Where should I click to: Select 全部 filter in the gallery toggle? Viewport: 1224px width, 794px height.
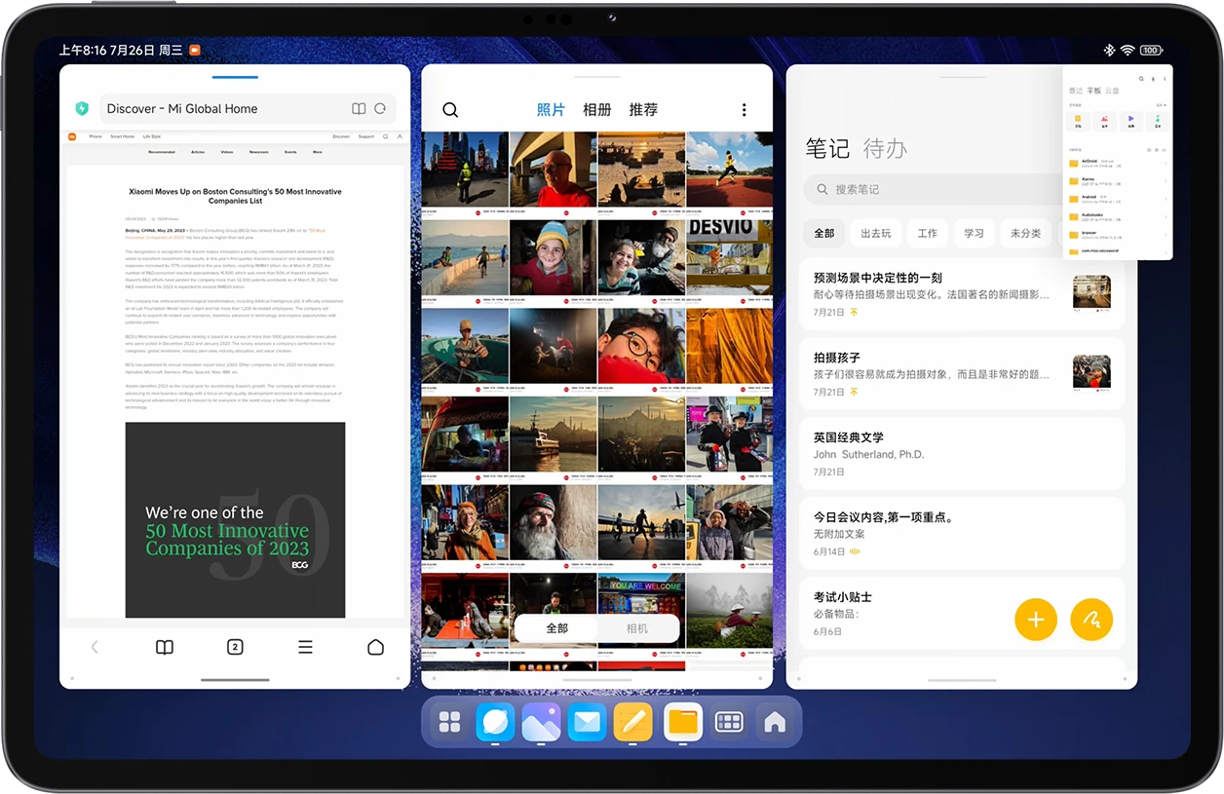coord(556,628)
